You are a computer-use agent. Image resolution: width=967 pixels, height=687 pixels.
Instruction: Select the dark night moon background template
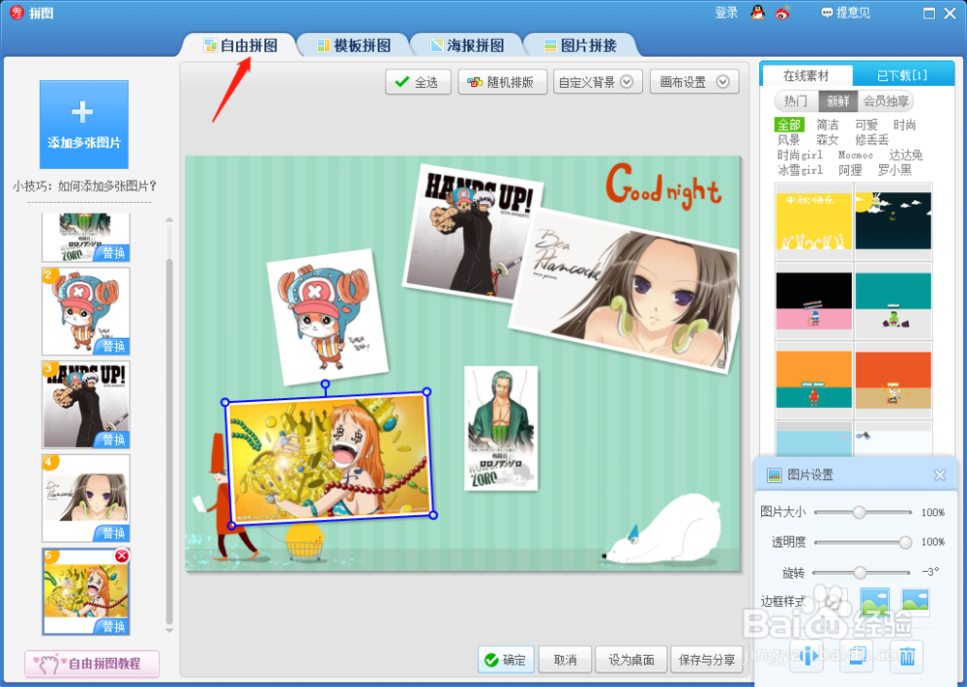point(893,220)
